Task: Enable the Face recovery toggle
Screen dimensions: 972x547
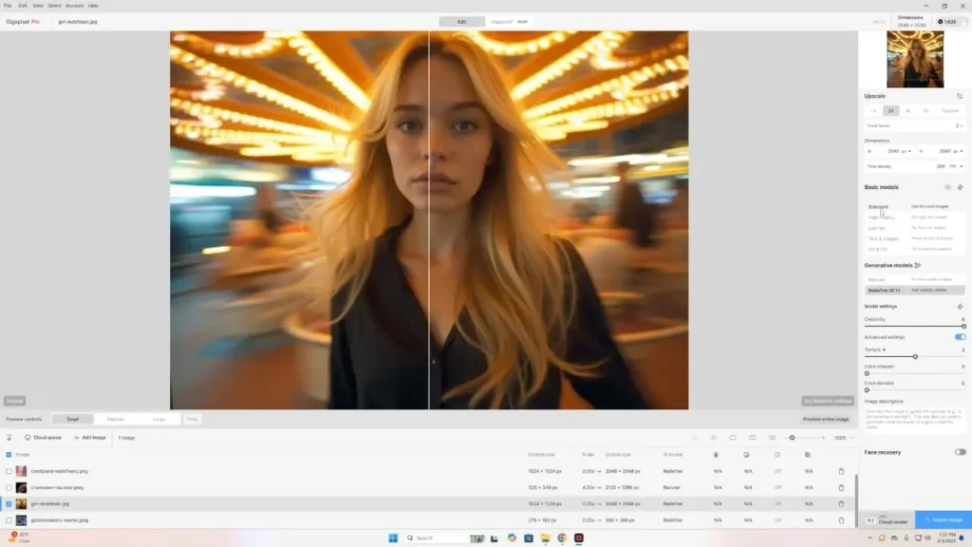Action: pyautogui.click(x=960, y=452)
